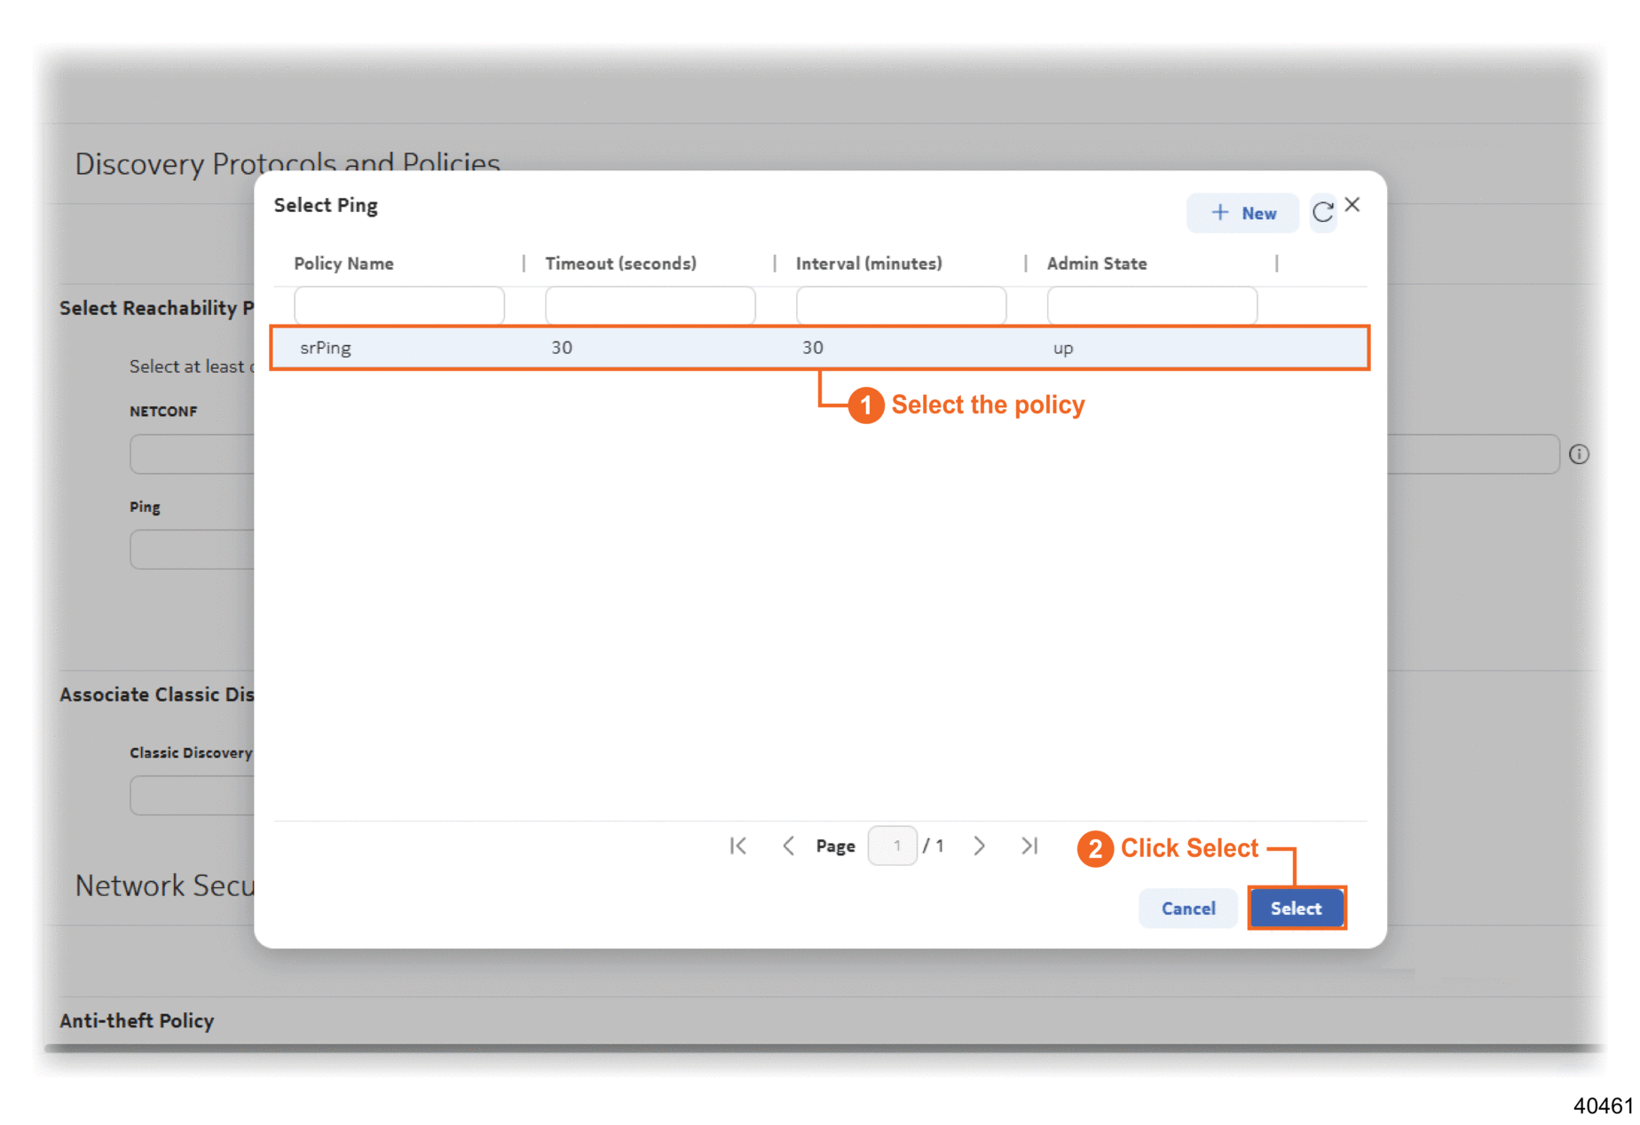
Task: Click the Policy Name filter field
Action: 399,306
